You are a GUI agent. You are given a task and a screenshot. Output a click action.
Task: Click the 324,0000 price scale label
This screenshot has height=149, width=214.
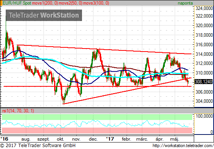click(204, 8)
